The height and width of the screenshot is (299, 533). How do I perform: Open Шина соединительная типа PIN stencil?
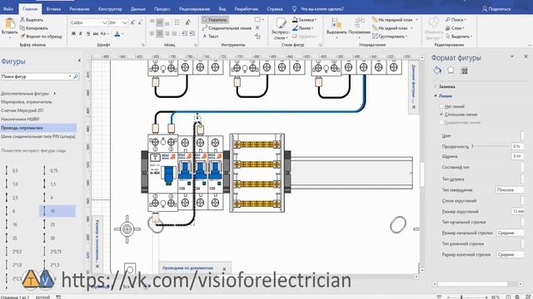click(x=38, y=136)
